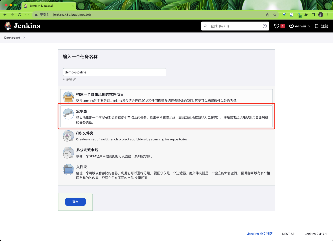Choose the 流水线 job type title
The width and height of the screenshot is (333, 241).
81,111
